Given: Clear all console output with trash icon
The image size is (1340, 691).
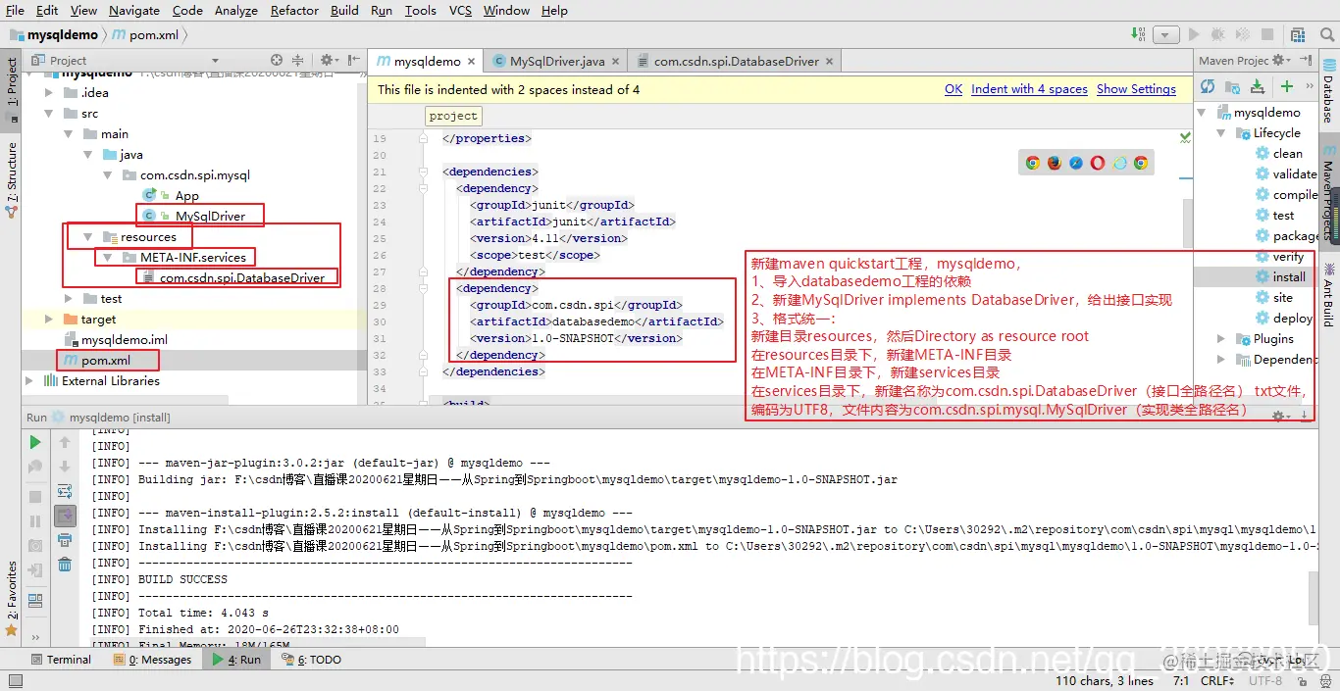Looking at the screenshot, I should (65, 564).
